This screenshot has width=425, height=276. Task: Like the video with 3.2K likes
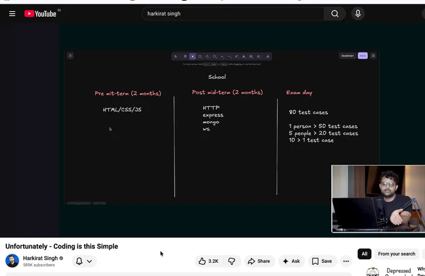tap(208, 261)
